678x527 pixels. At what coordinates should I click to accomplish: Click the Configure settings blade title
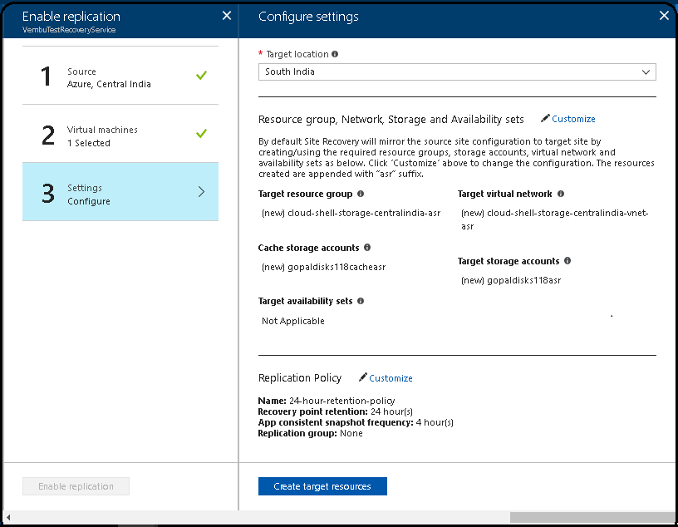coord(308,17)
